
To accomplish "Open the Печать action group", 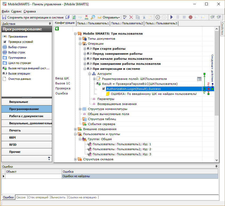I will (x=27, y=130).
